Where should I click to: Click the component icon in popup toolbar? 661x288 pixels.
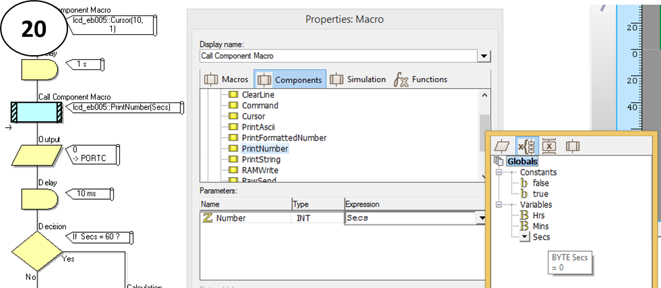tap(573, 145)
